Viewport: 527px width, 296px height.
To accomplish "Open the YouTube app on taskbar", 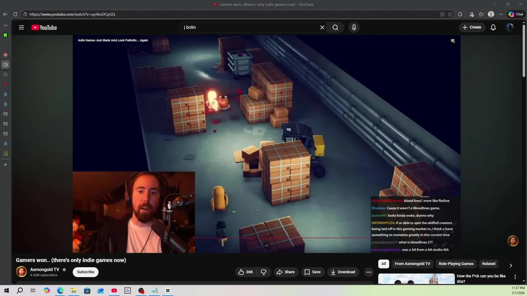I will click(x=114, y=291).
